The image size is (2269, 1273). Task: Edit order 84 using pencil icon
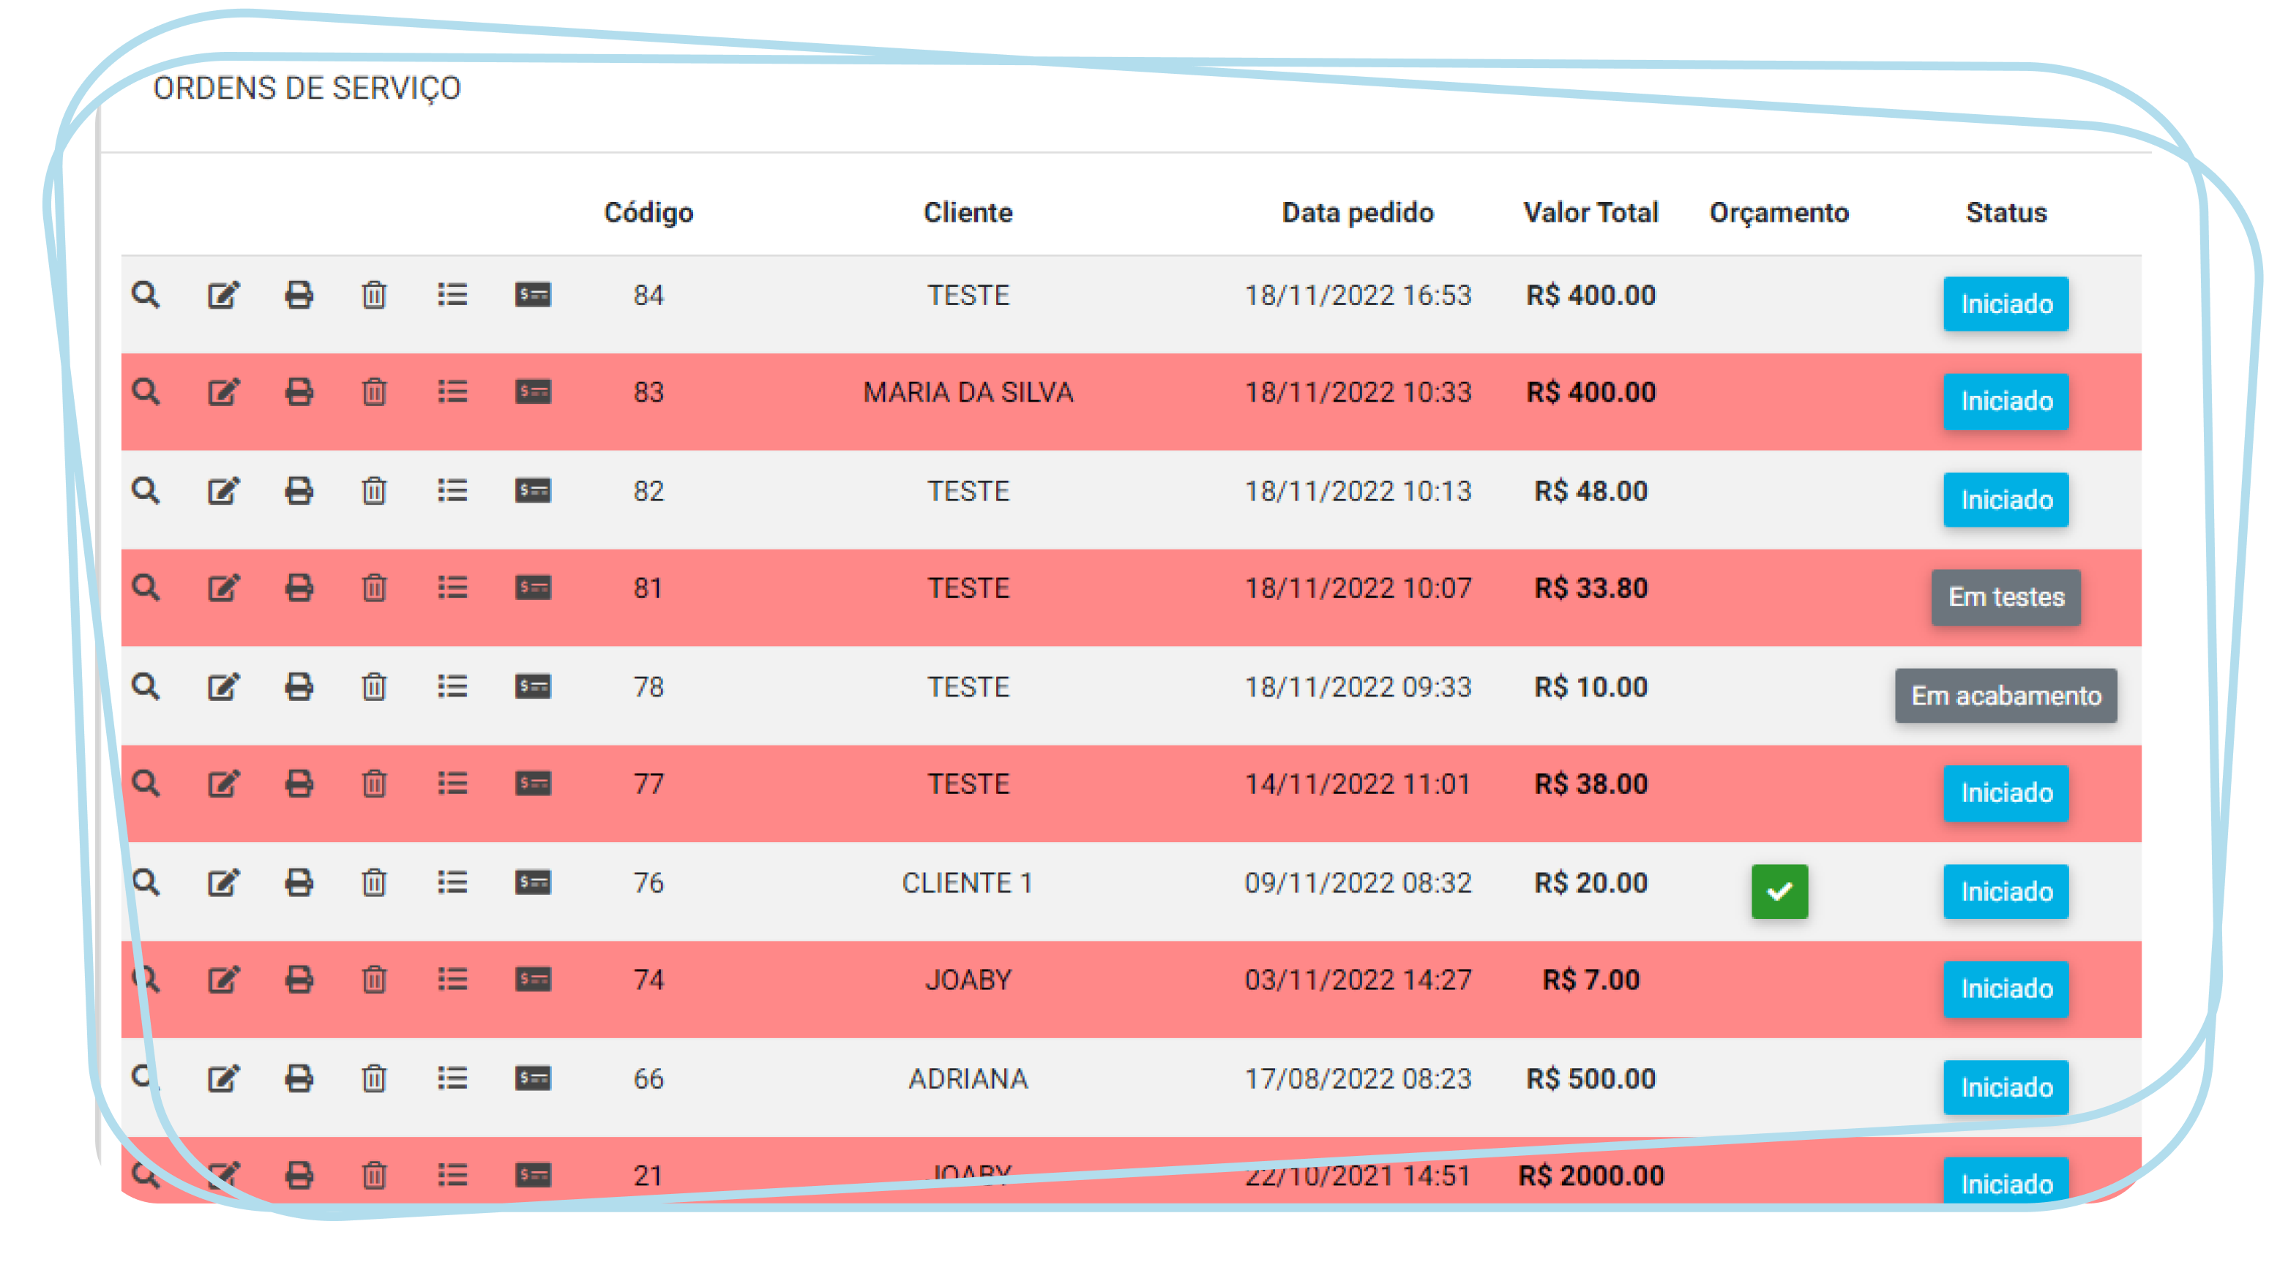point(223,295)
